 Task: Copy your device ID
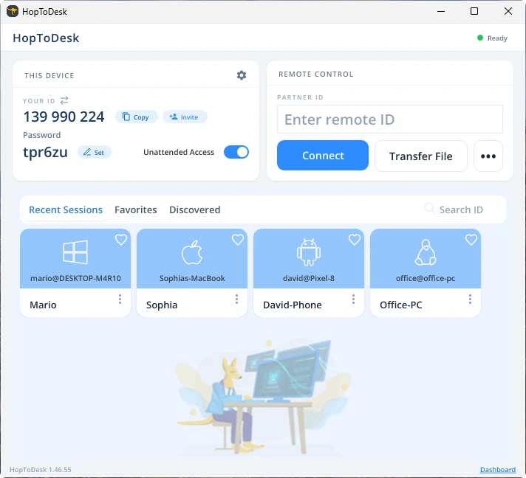136,117
